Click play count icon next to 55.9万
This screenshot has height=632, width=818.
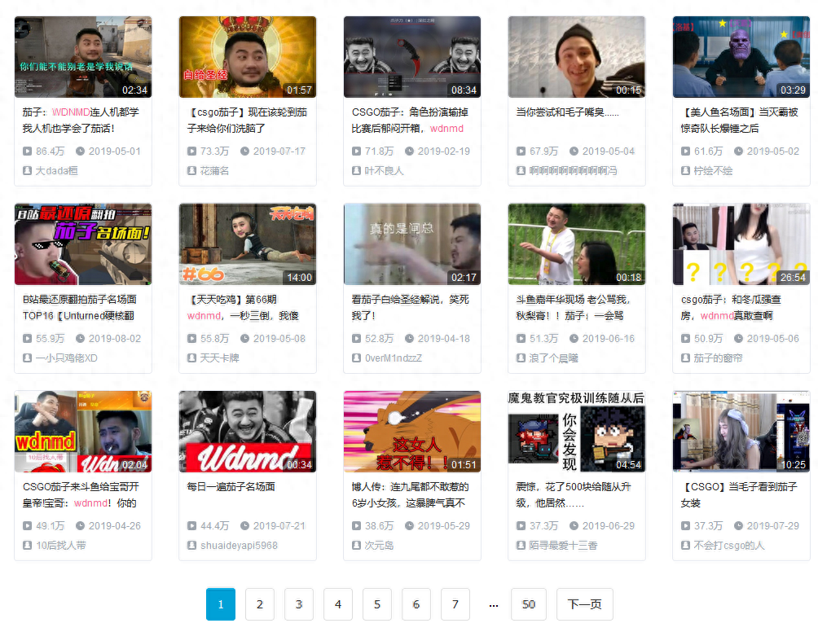coord(28,339)
